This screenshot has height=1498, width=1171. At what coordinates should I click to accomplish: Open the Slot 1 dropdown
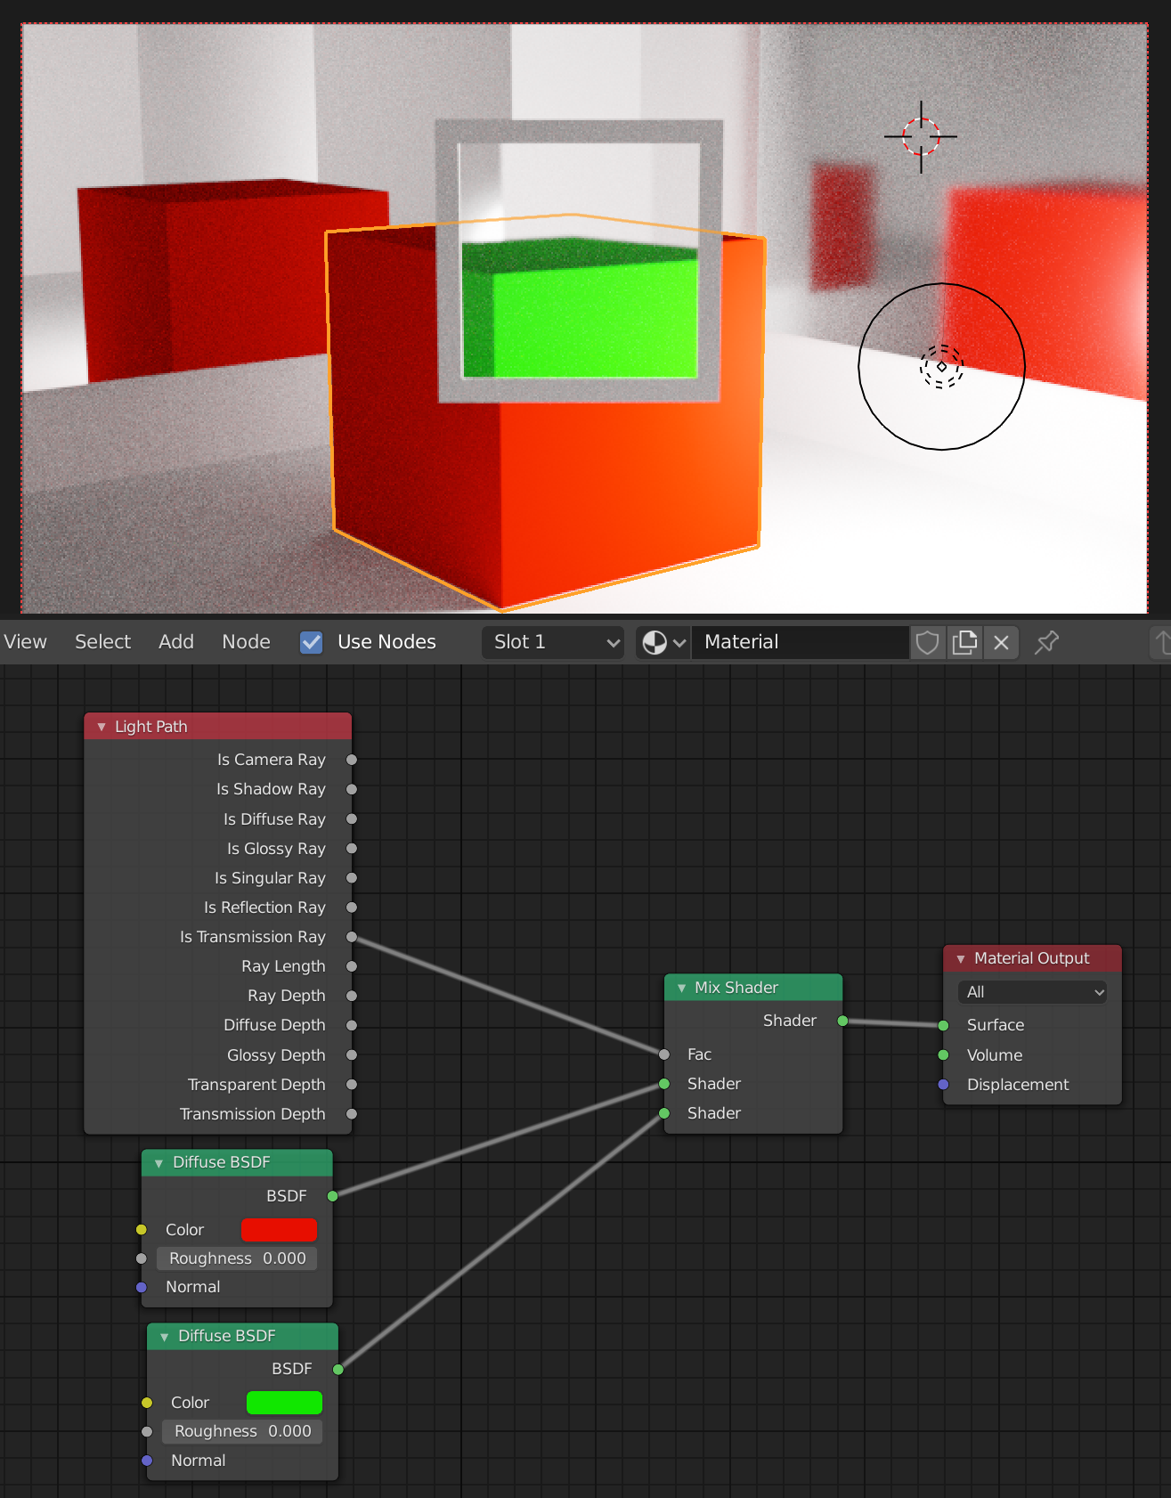pos(552,642)
